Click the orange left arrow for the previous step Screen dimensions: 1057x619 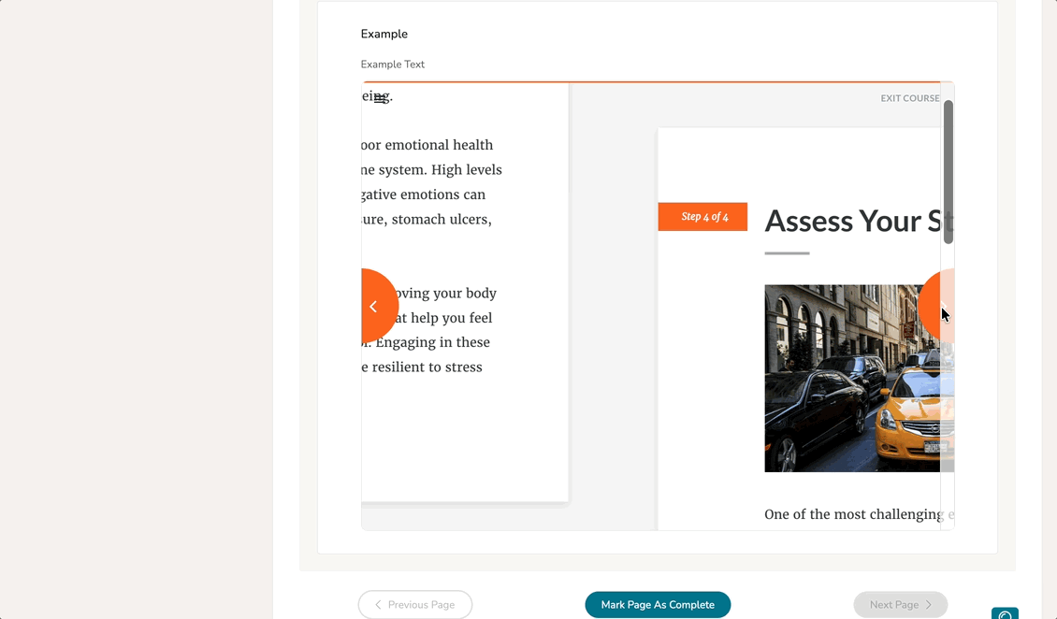point(375,306)
